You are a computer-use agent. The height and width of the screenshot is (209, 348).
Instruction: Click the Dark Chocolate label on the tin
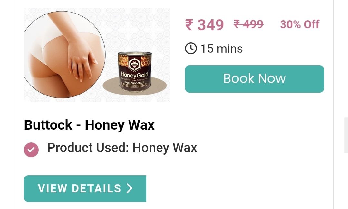pyautogui.click(x=134, y=83)
